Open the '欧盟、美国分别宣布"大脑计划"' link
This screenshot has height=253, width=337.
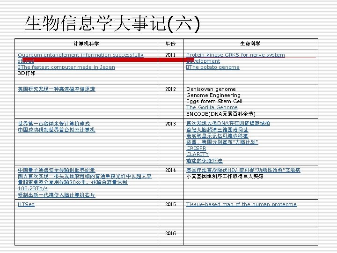222,142
